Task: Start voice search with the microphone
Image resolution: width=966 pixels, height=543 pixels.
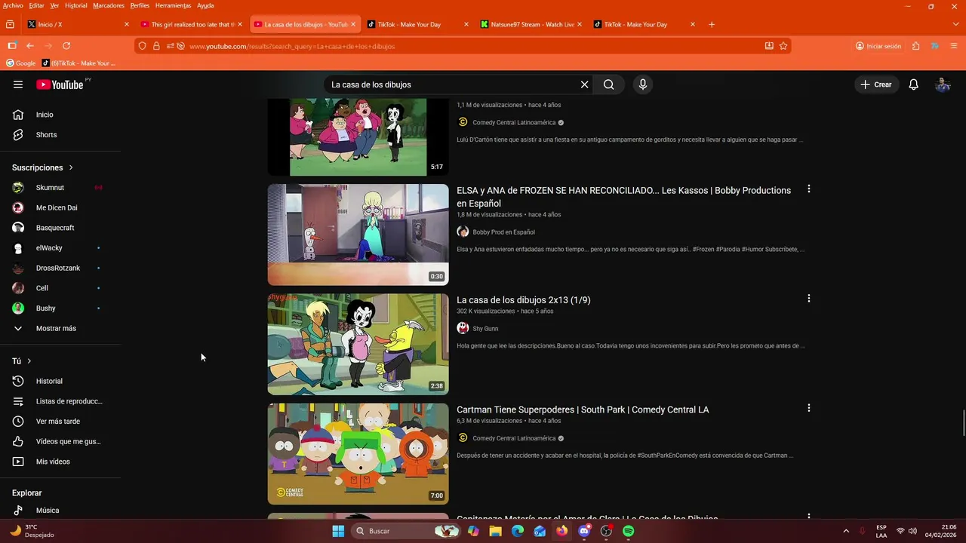Action: (x=643, y=84)
